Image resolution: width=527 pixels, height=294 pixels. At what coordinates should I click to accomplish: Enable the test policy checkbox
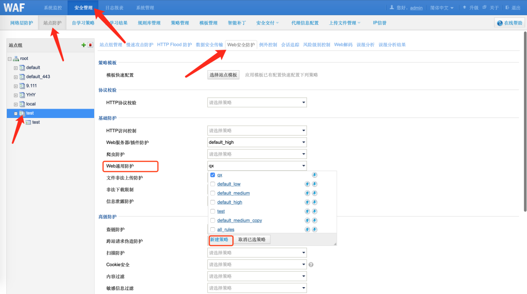(x=213, y=211)
